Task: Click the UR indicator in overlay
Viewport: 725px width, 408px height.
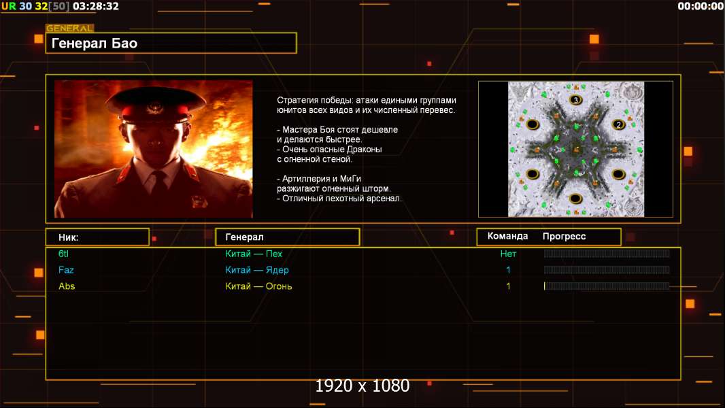Action: point(9,6)
